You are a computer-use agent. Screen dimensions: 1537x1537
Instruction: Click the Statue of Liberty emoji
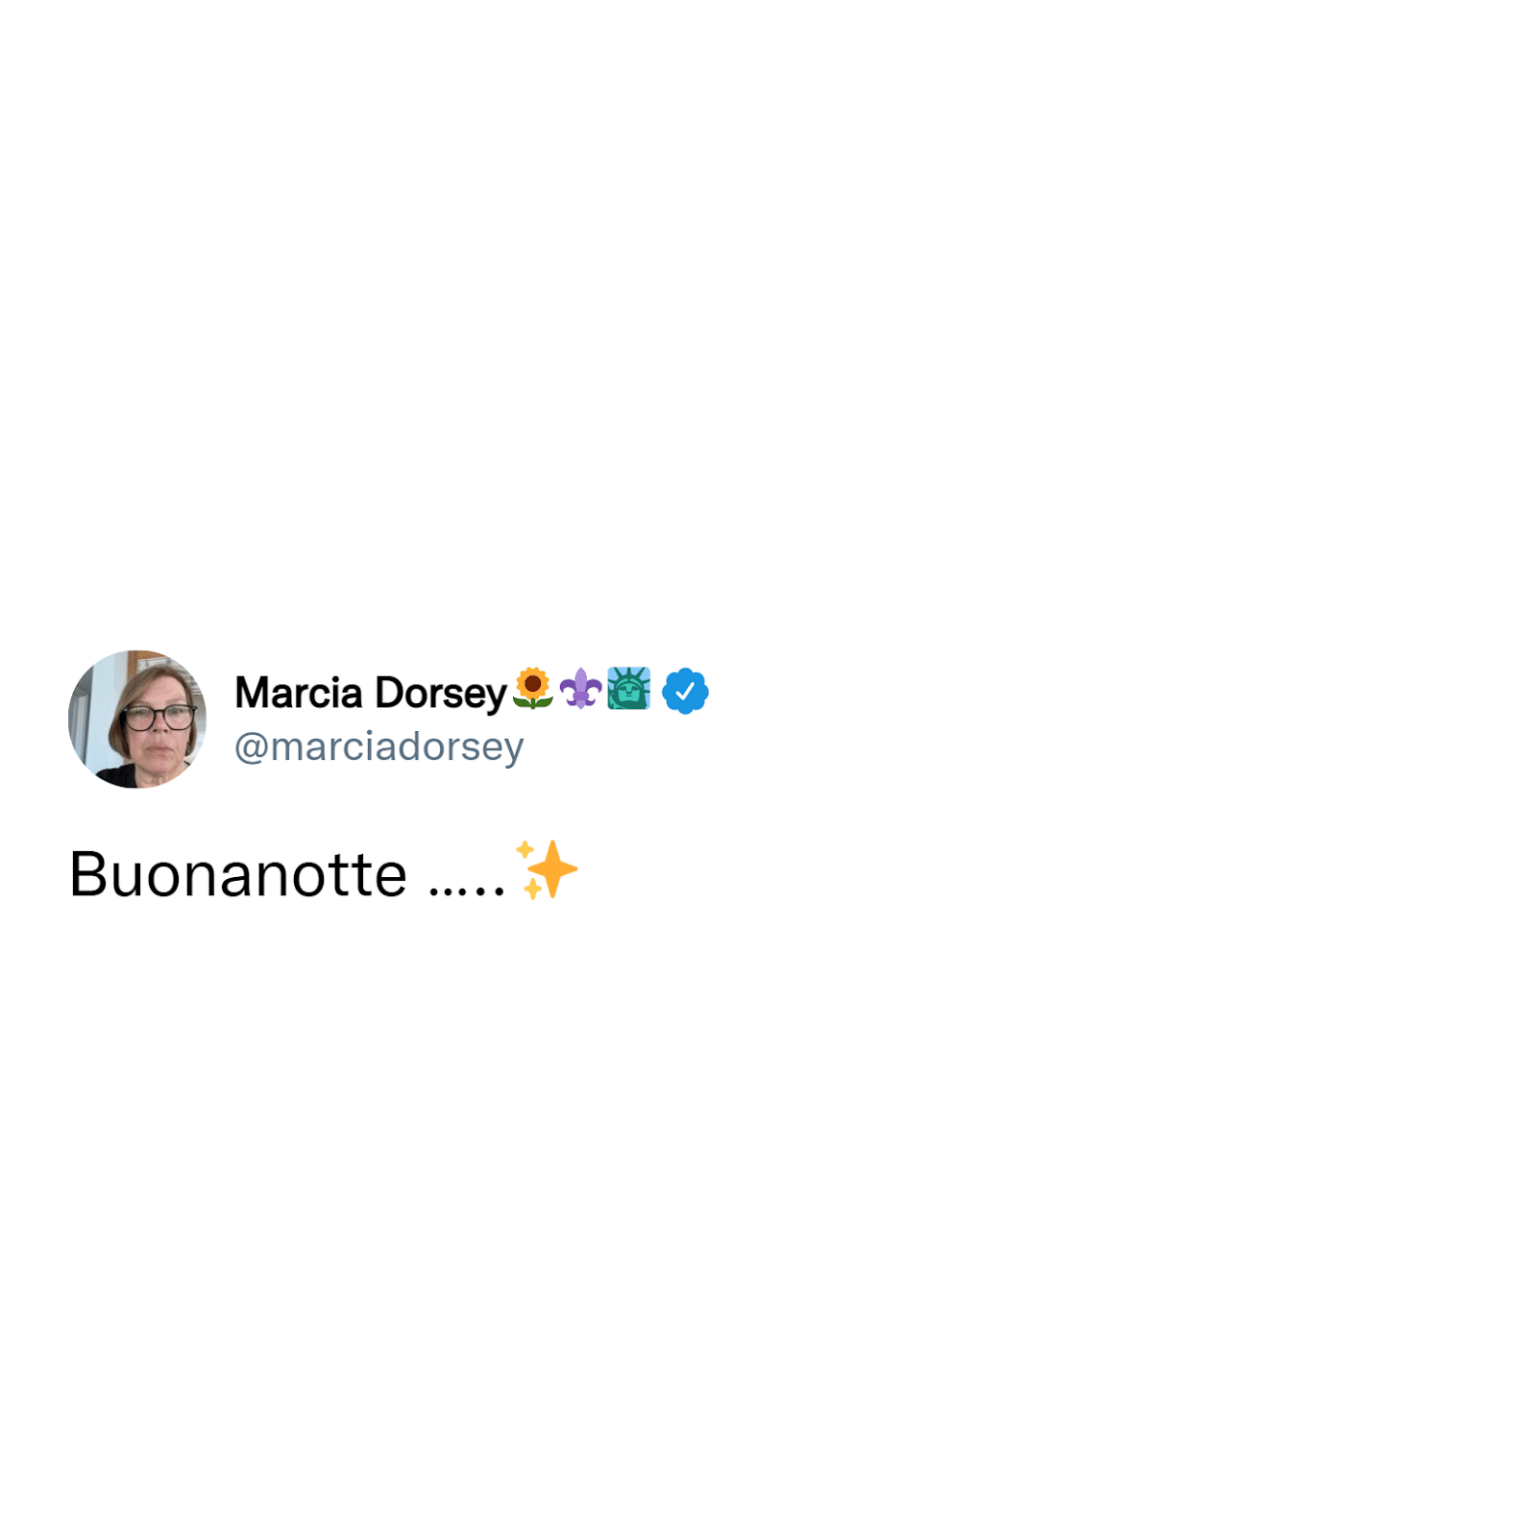click(x=628, y=689)
